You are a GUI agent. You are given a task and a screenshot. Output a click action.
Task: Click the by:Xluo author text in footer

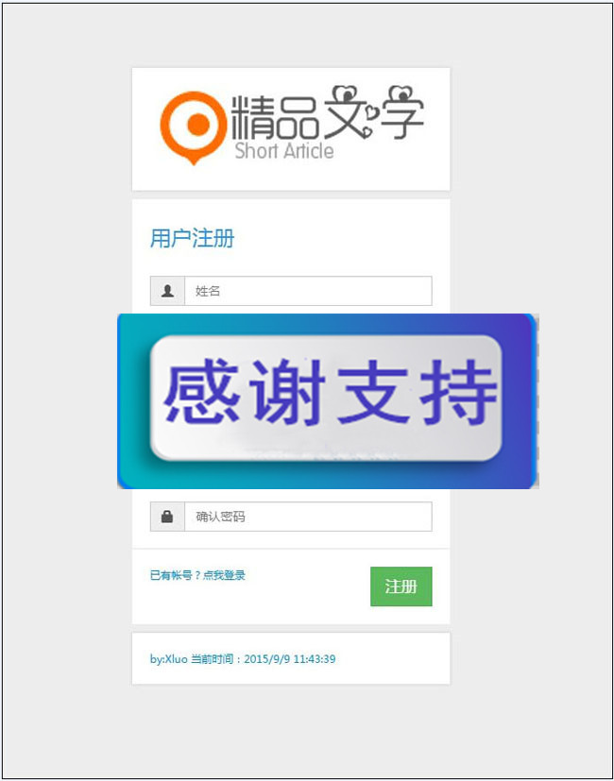[x=169, y=659]
